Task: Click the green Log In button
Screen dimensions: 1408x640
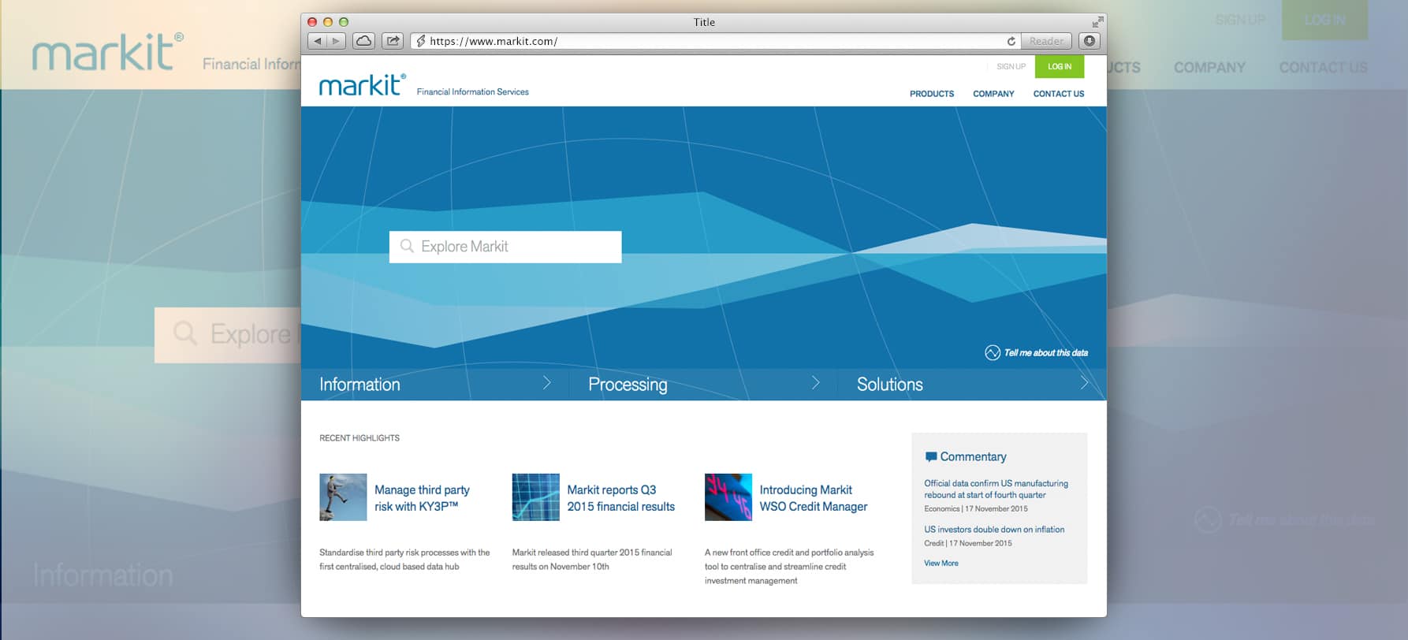Action: pyautogui.click(x=1059, y=67)
